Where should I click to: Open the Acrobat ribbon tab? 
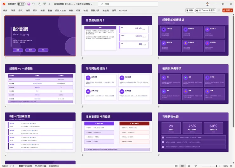(x=123, y=10)
